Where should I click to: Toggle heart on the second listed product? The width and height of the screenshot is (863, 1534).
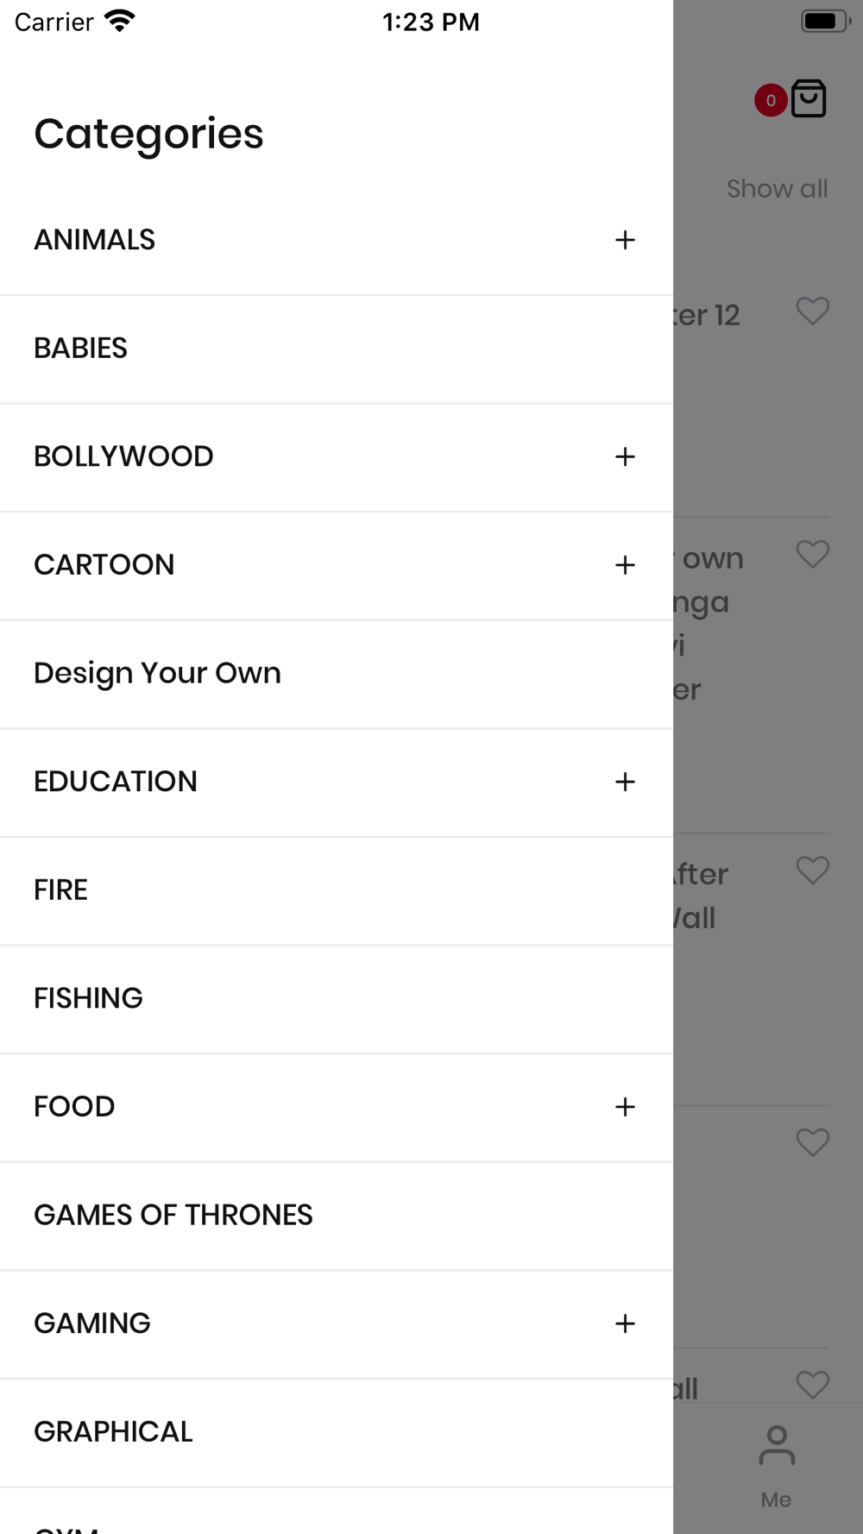(812, 554)
